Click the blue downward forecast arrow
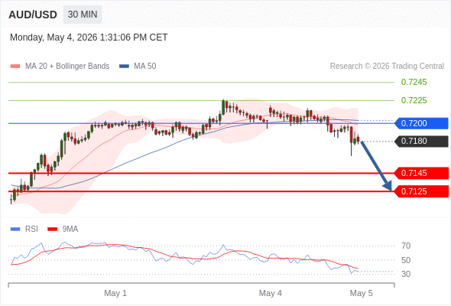The width and height of the screenshot is (451, 306). click(x=376, y=166)
